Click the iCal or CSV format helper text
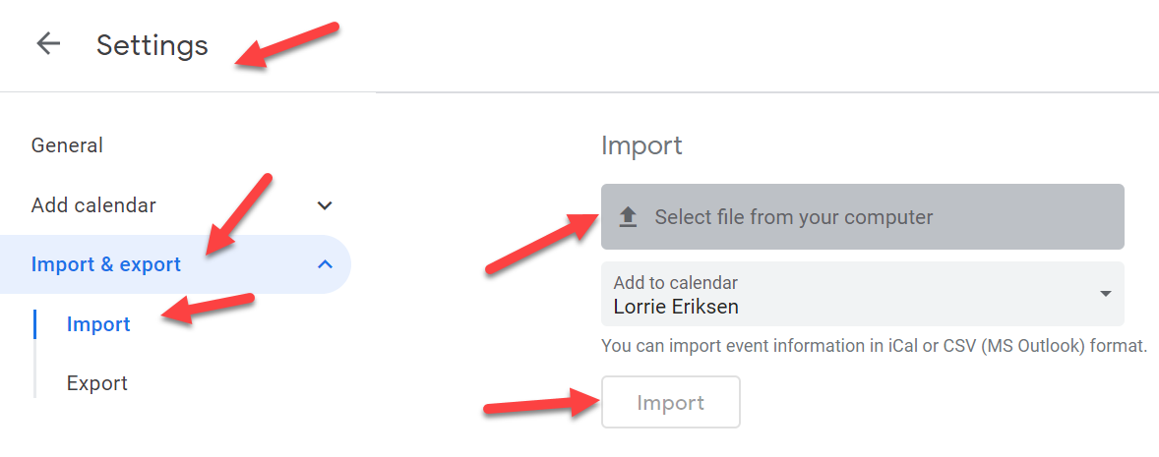This screenshot has height=457, width=1159. click(874, 346)
